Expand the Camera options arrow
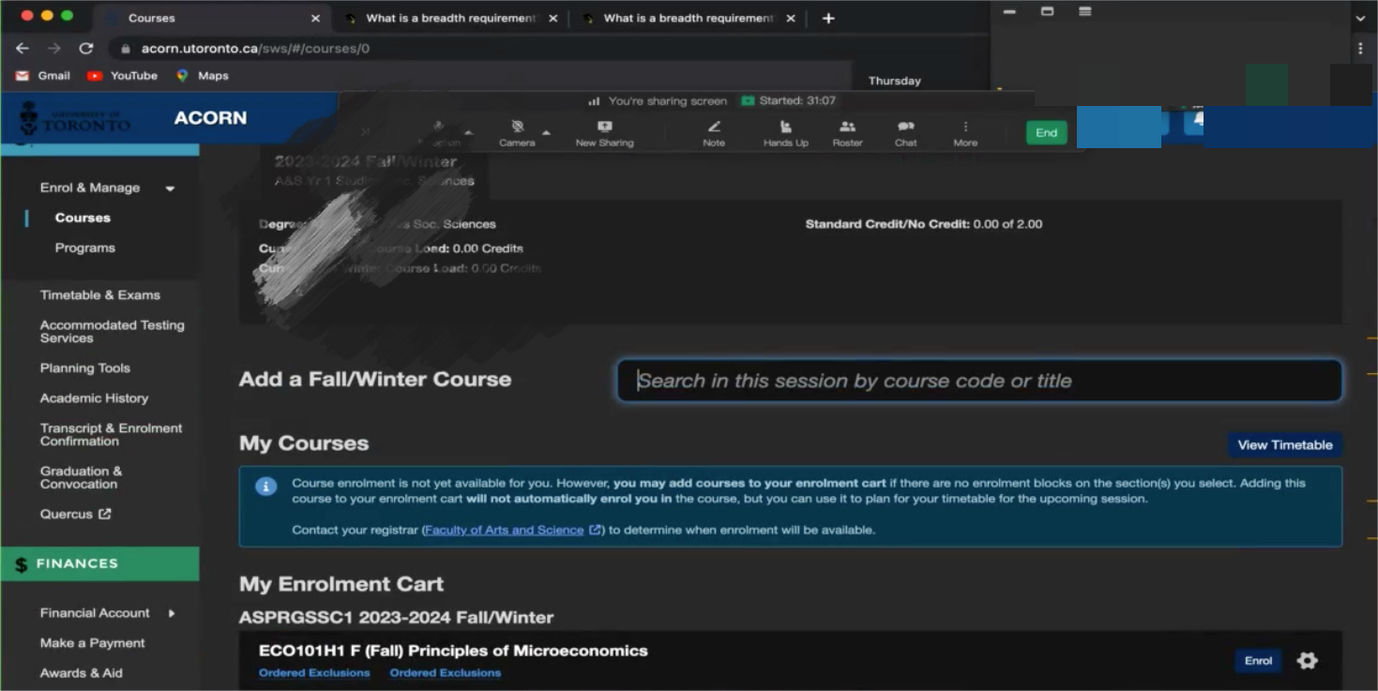 pyautogui.click(x=546, y=132)
